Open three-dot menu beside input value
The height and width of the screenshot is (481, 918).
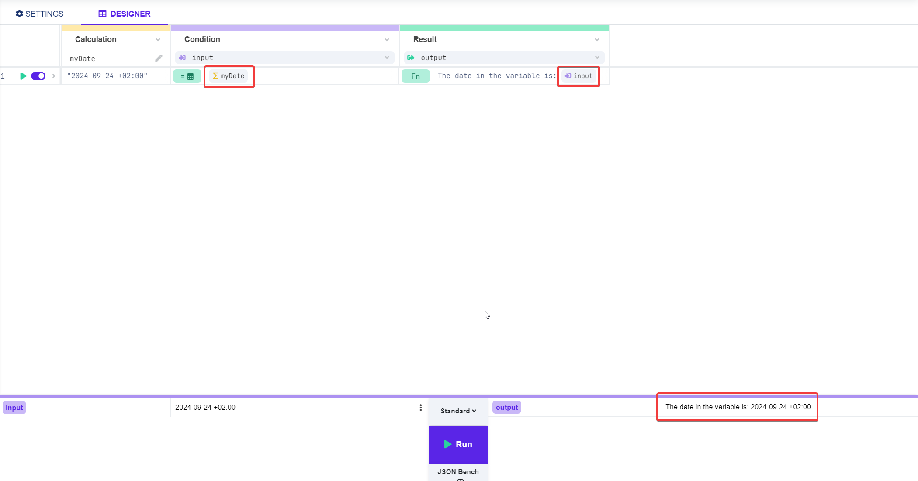coord(421,408)
